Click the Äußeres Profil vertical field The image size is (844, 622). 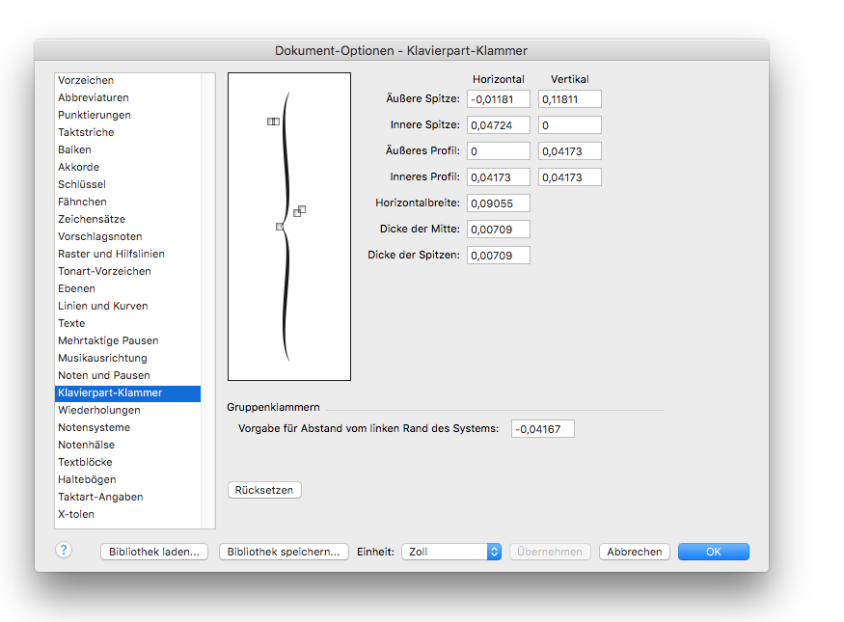pyautogui.click(x=570, y=151)
